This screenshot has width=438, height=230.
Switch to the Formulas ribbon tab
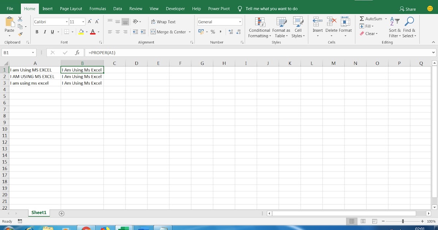click(x=97, y=8)
